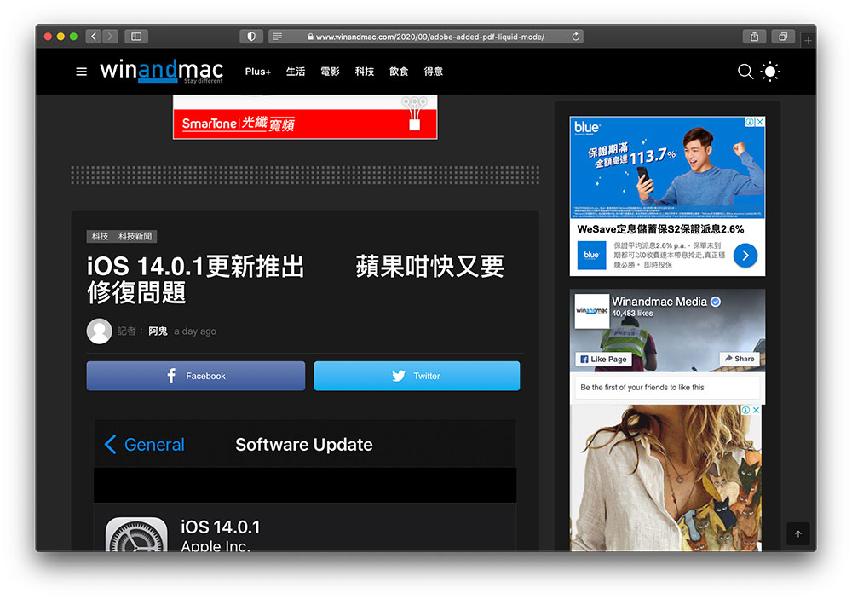This screenshot has height=599, width=852.
Task: Toggle light mode with the sun icon
Action: point(770,72)
